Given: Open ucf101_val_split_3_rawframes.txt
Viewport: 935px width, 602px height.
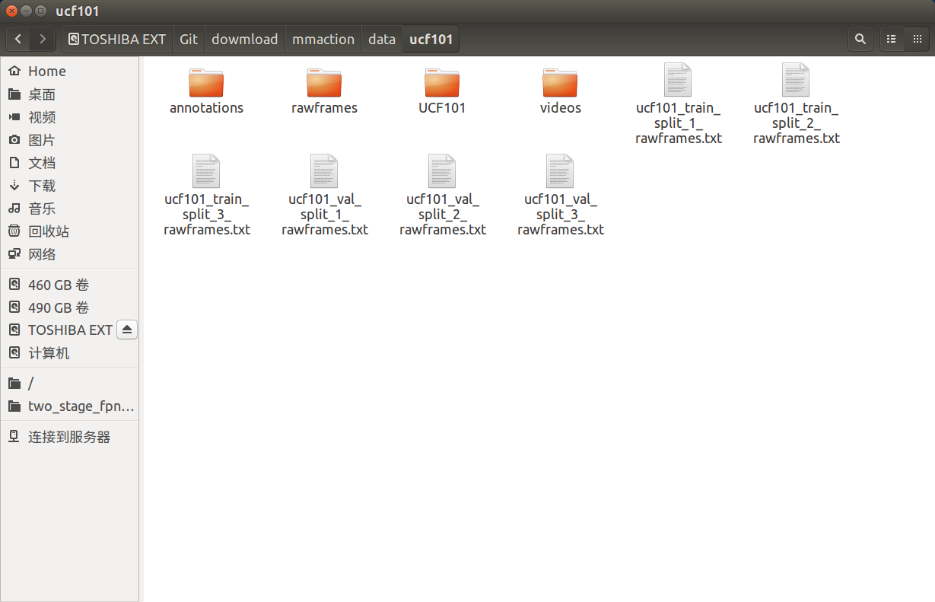Looking at the screenshot, I should (560, 171).
